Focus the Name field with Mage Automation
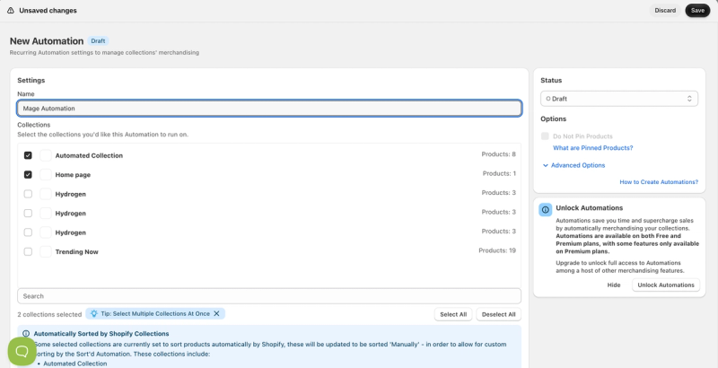 tap(269, 109)
